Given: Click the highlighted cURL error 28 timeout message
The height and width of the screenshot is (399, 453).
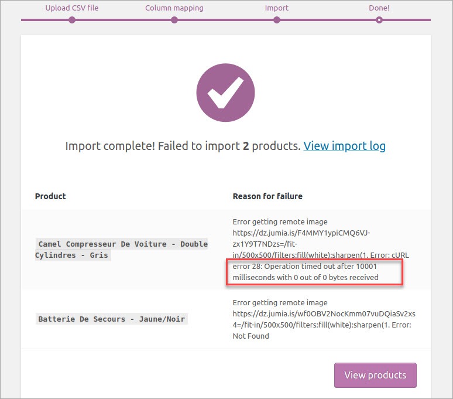Looking at the screenshot, I should 314,272.
